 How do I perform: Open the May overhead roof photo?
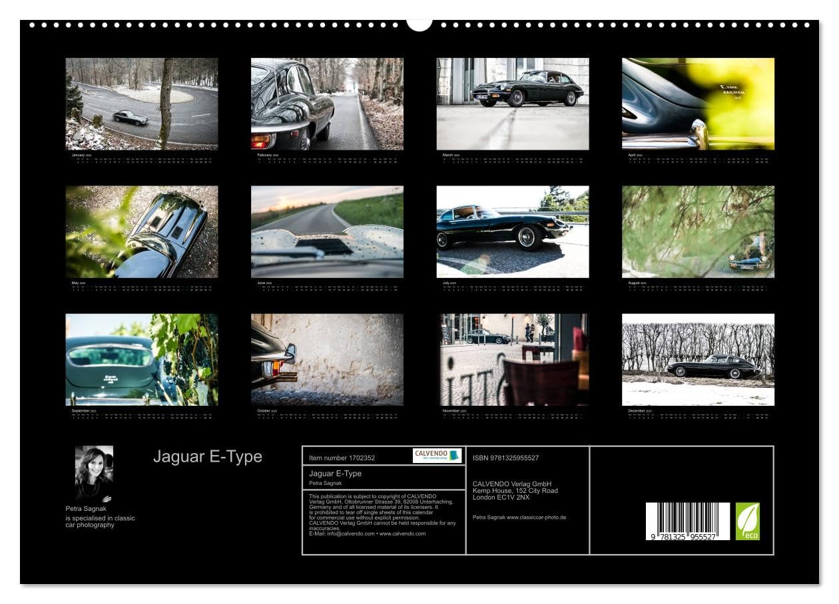pos(142,231)
